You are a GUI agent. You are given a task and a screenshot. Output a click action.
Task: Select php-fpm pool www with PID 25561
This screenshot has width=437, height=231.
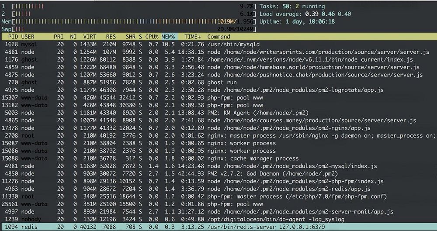click(218, 204)
